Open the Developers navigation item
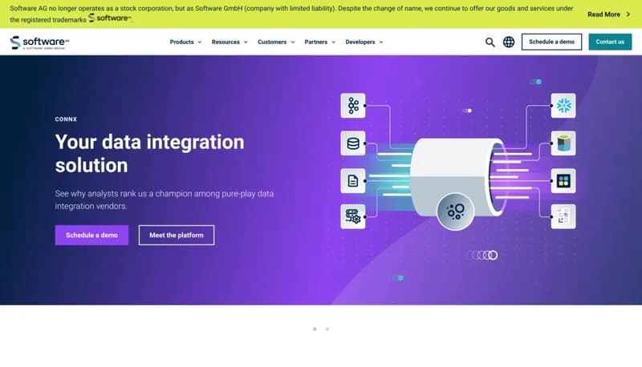Screen dimensions: 642x367 (x=360, y=42)
